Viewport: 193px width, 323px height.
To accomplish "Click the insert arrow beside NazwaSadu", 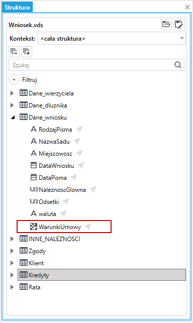I will (x=77, y=141).
